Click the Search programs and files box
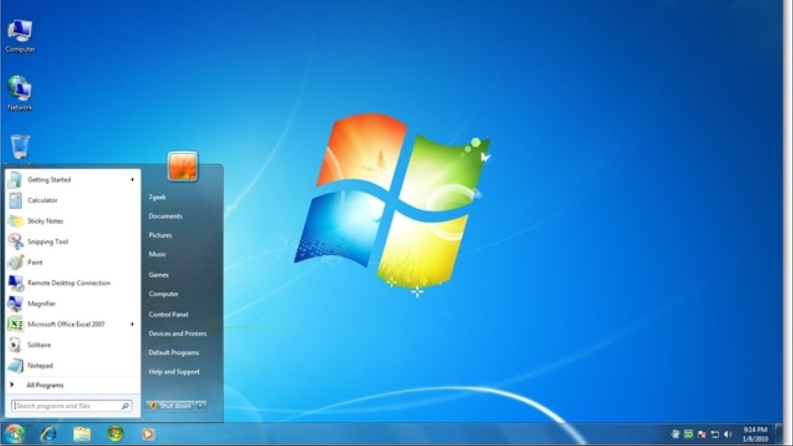 coord(67,406)
